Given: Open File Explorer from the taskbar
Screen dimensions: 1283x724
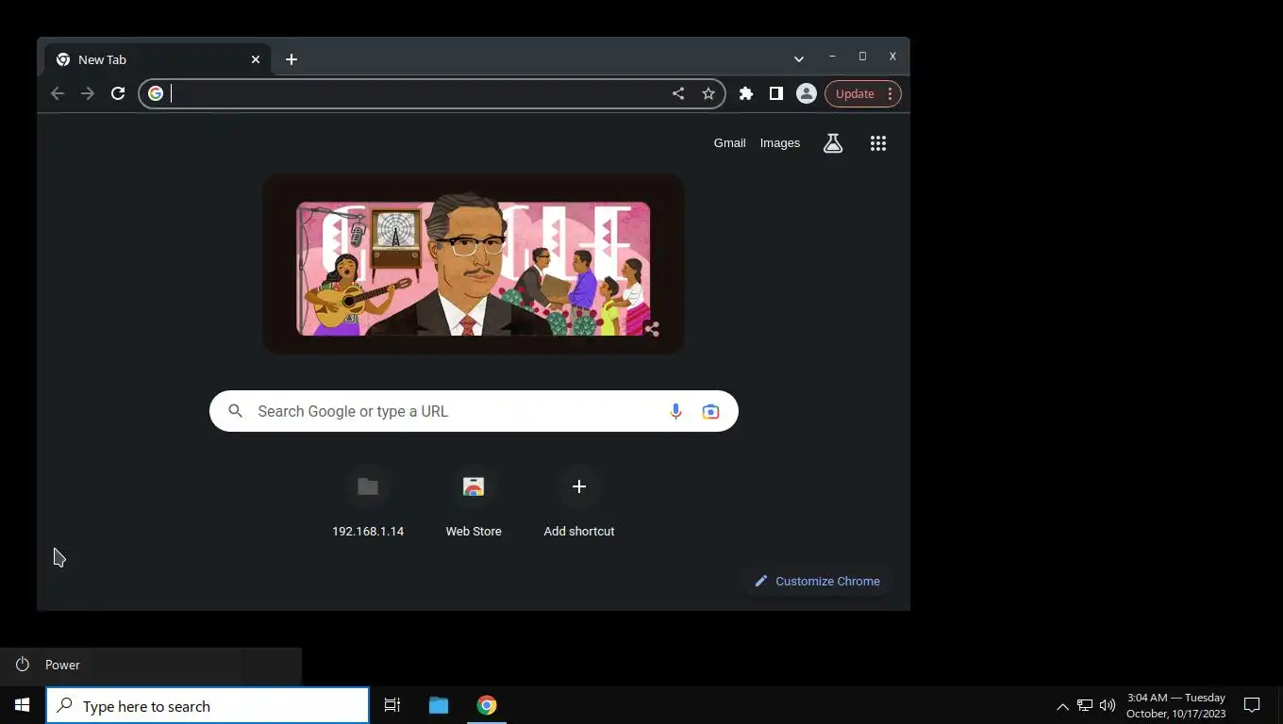Looking at the screenshot, I should tap(439, 705).
